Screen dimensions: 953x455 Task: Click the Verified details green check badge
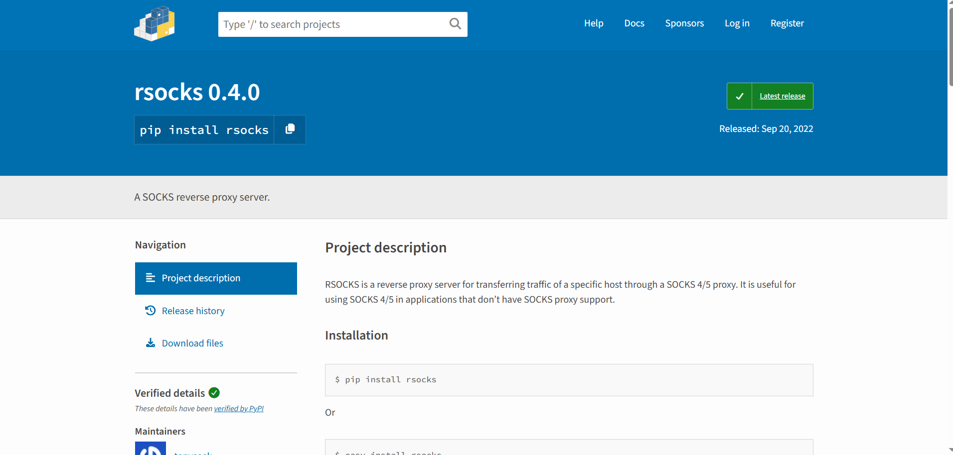click(214, 393)
